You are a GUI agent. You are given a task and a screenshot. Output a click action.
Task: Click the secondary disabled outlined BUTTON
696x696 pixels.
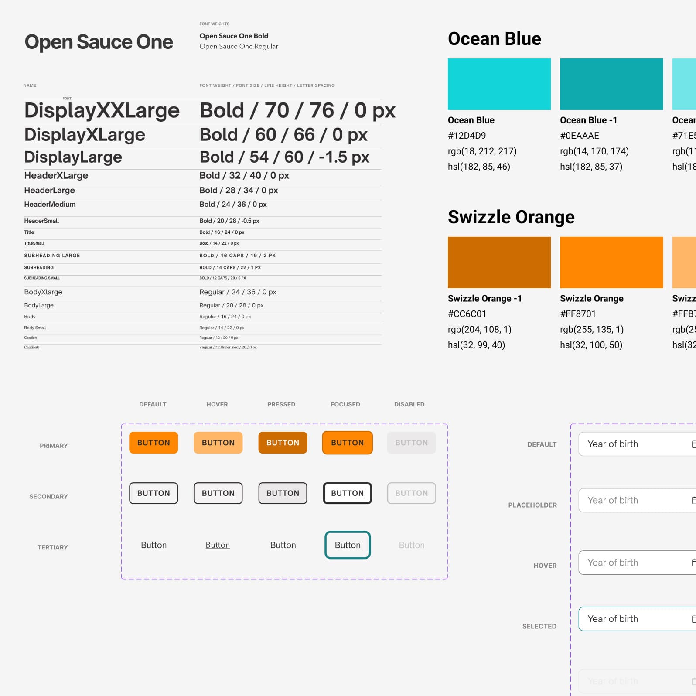412,493
